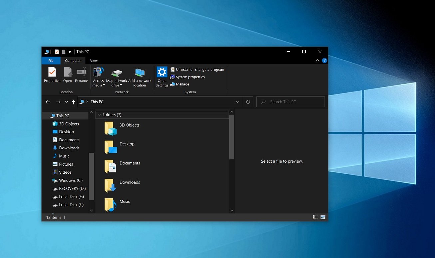Image resolution: width=435 pixels, height=258 pixels.
Task: Collapse the Folders (7) group
Action: click(99, 115)
